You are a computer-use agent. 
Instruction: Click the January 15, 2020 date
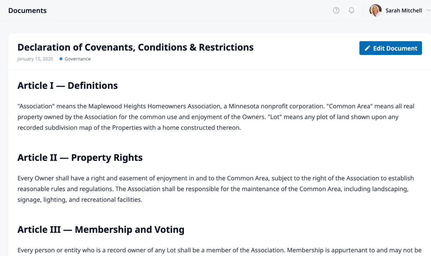tap(35, 59)
